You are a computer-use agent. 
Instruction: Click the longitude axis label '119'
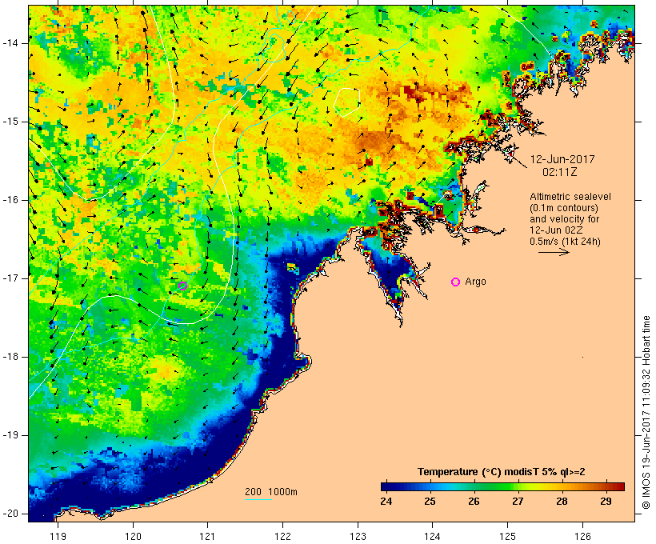58,537
